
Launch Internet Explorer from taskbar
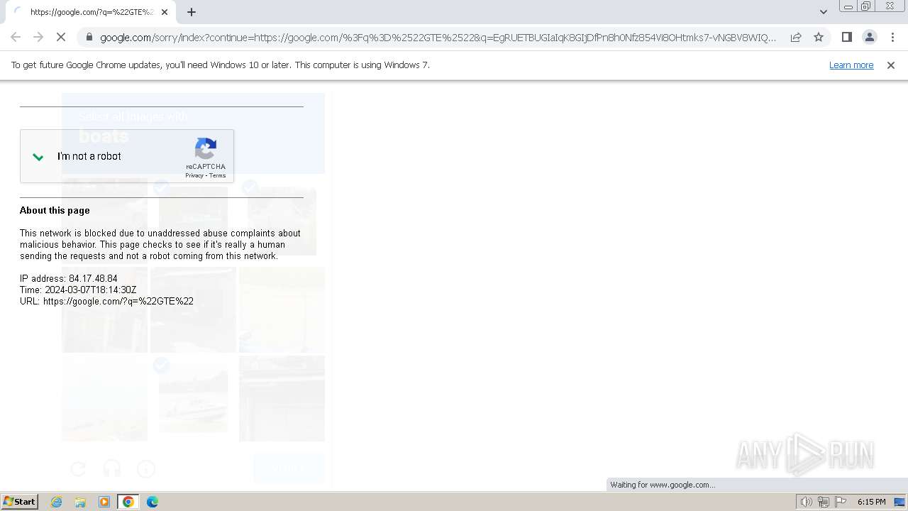click(57, 502)
